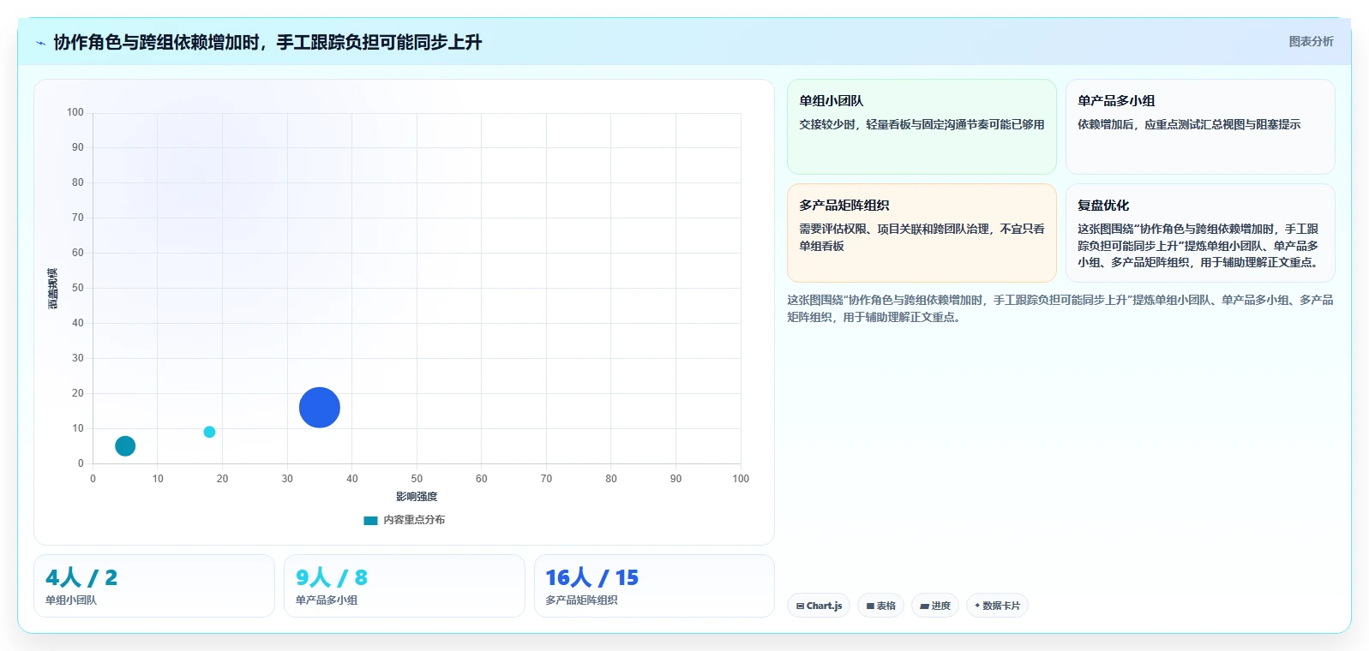
Task: Click the 影响强度 x-axis title
Action: pos(417,497)
